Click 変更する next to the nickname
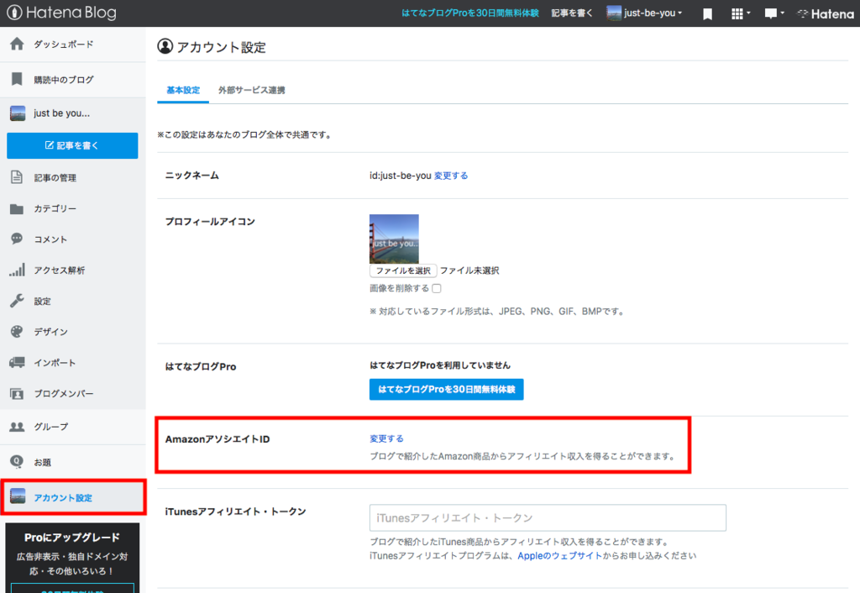Screen dimensions: 860x593 (451, 176)
